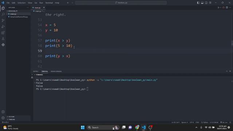Open the Manage gear menu

pyautogui.click(x=3, y=118)
